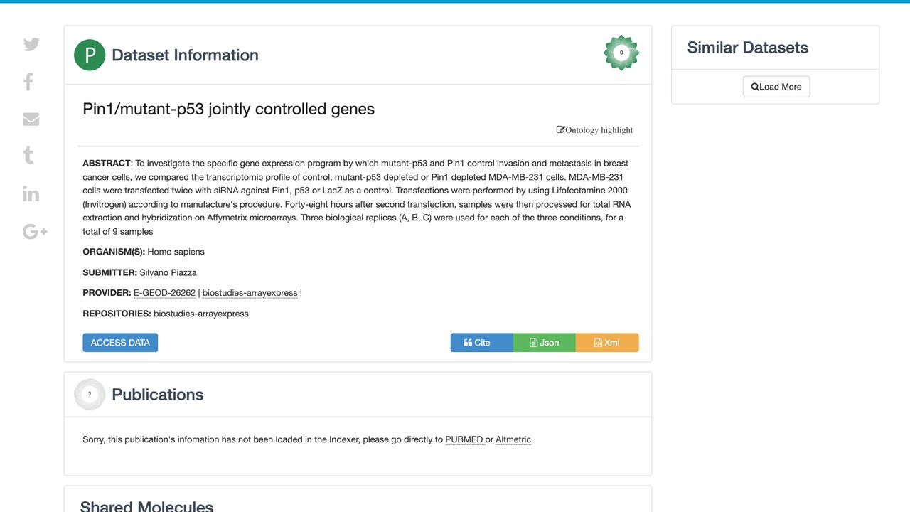Open the E-GEOD-26262 provider link
The image size is (910, 512).
(164, 293)
